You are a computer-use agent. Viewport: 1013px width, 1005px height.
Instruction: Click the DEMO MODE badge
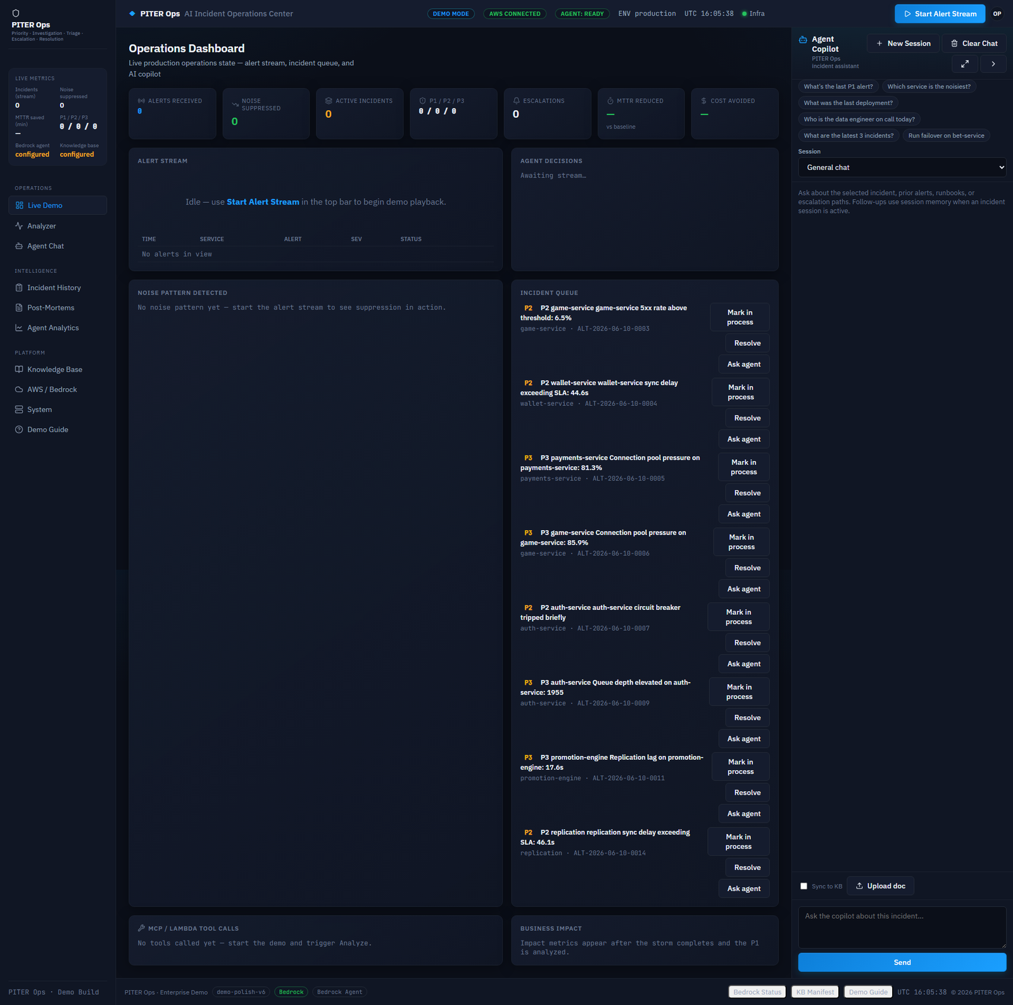[451, 13]
